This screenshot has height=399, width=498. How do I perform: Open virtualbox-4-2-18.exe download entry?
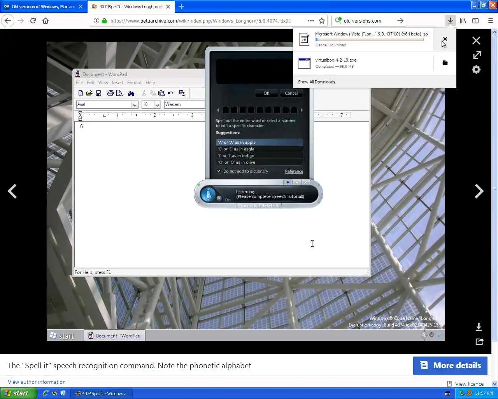363,63
